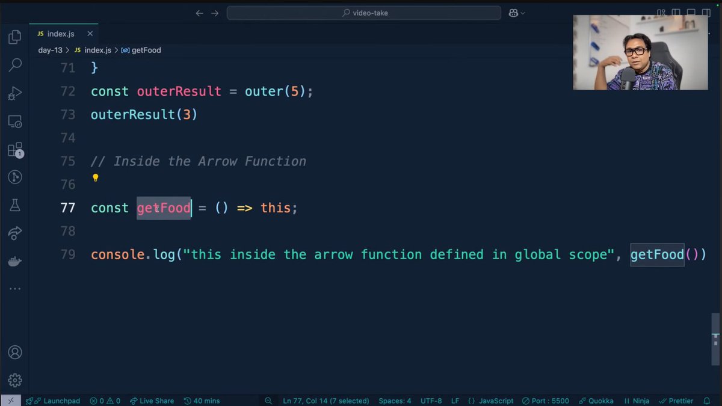This screenshot has width=722, height=406.
Task: Open the Docker sidebar view
Action: coord(14,261)
